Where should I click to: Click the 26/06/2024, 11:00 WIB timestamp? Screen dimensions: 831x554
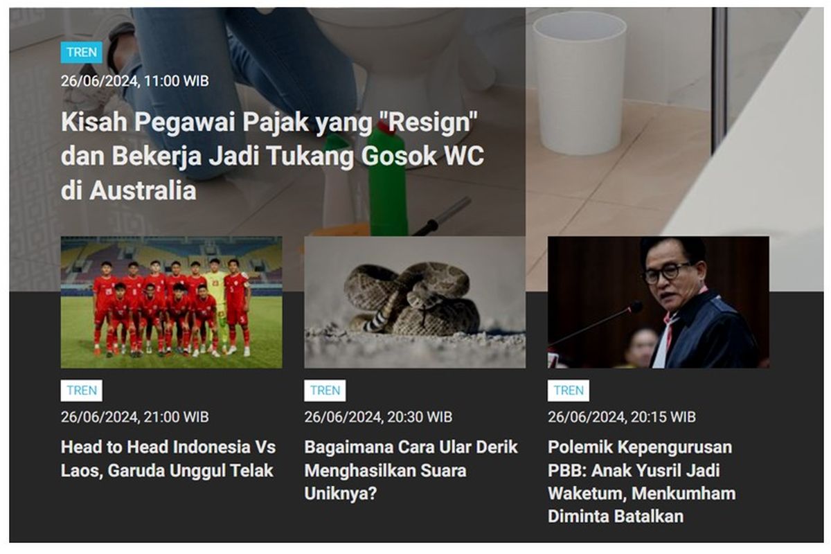(134, 81)
